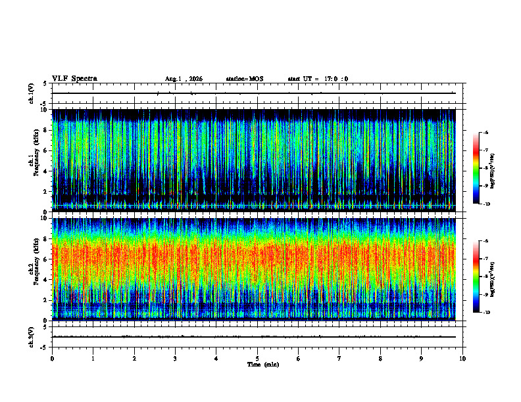Click ch.1 frequency tick label "8"
Screen dimensions: 521x402
pos(46,130)
